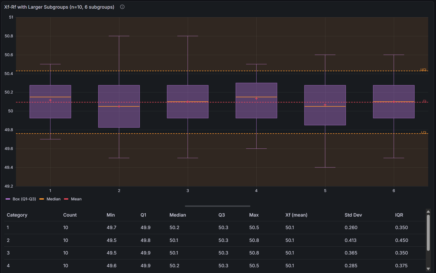Click the table scrollbar up arrow
Screen dimensions: 436x273
point(428,212)
